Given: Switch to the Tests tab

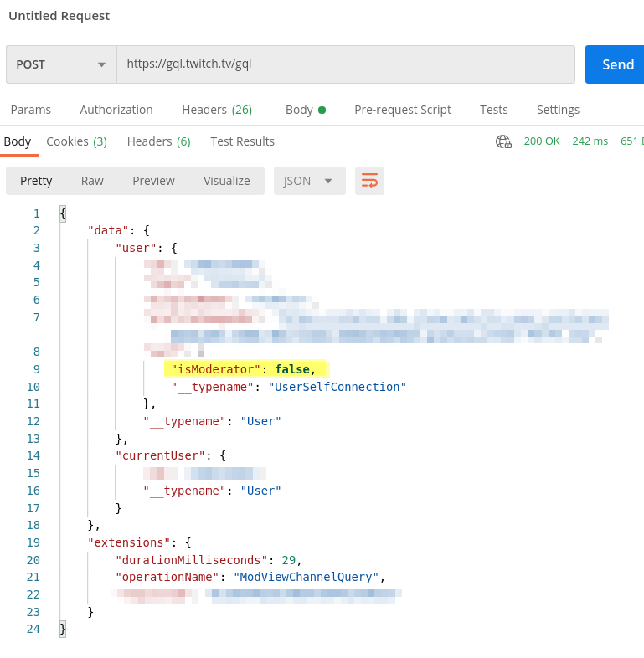Looking at the screenshot, I should pos(494,110).
